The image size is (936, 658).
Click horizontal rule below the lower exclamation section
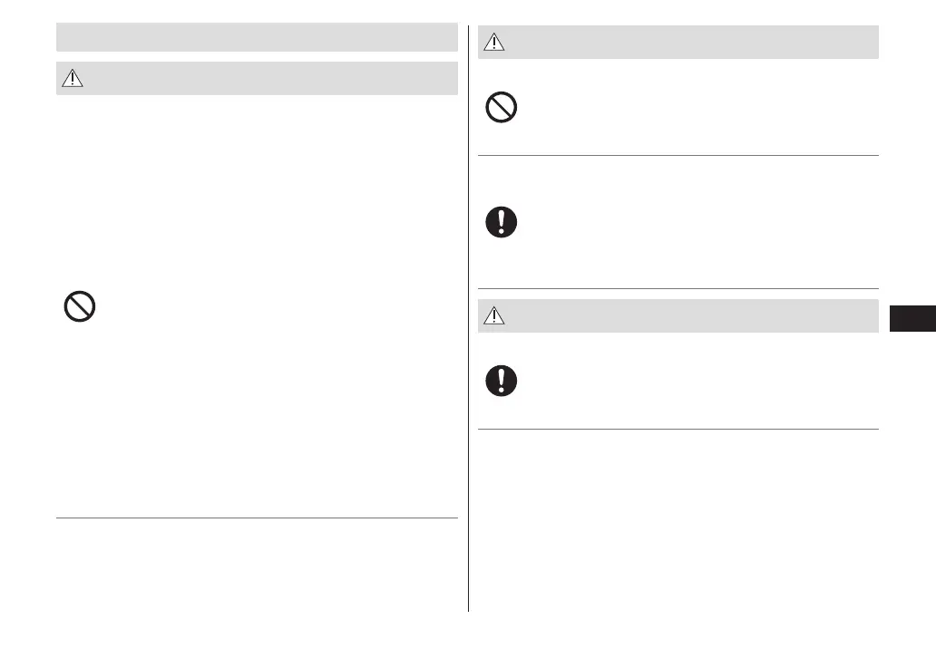(678, 429)
